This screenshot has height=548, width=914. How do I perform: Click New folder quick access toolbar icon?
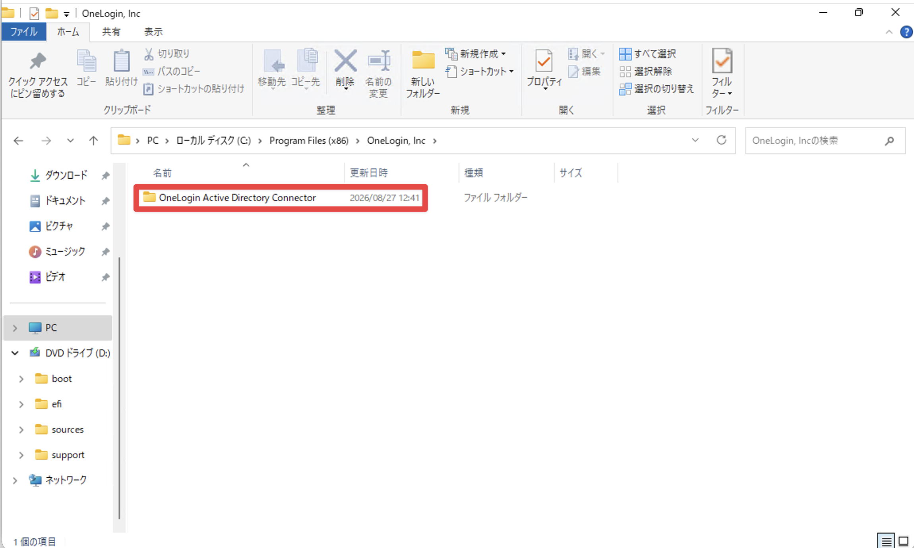52,14
